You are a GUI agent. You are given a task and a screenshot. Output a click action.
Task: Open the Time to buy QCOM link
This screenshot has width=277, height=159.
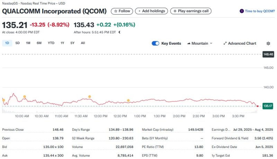(x=260, y=11)
